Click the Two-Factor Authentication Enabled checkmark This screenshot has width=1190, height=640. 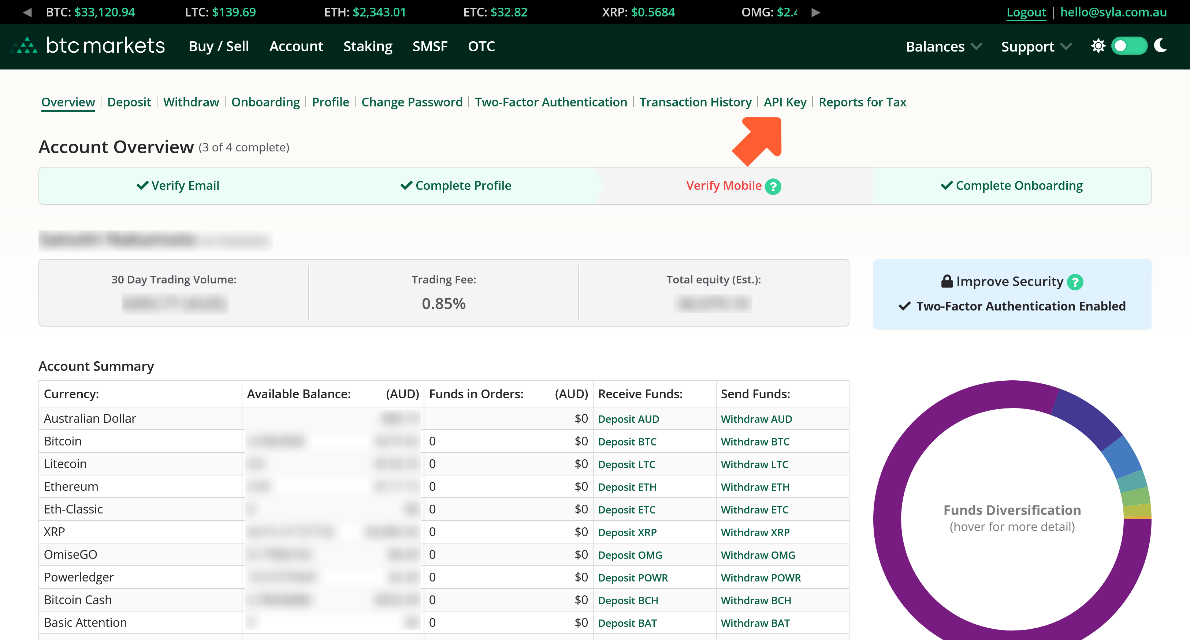904,306
